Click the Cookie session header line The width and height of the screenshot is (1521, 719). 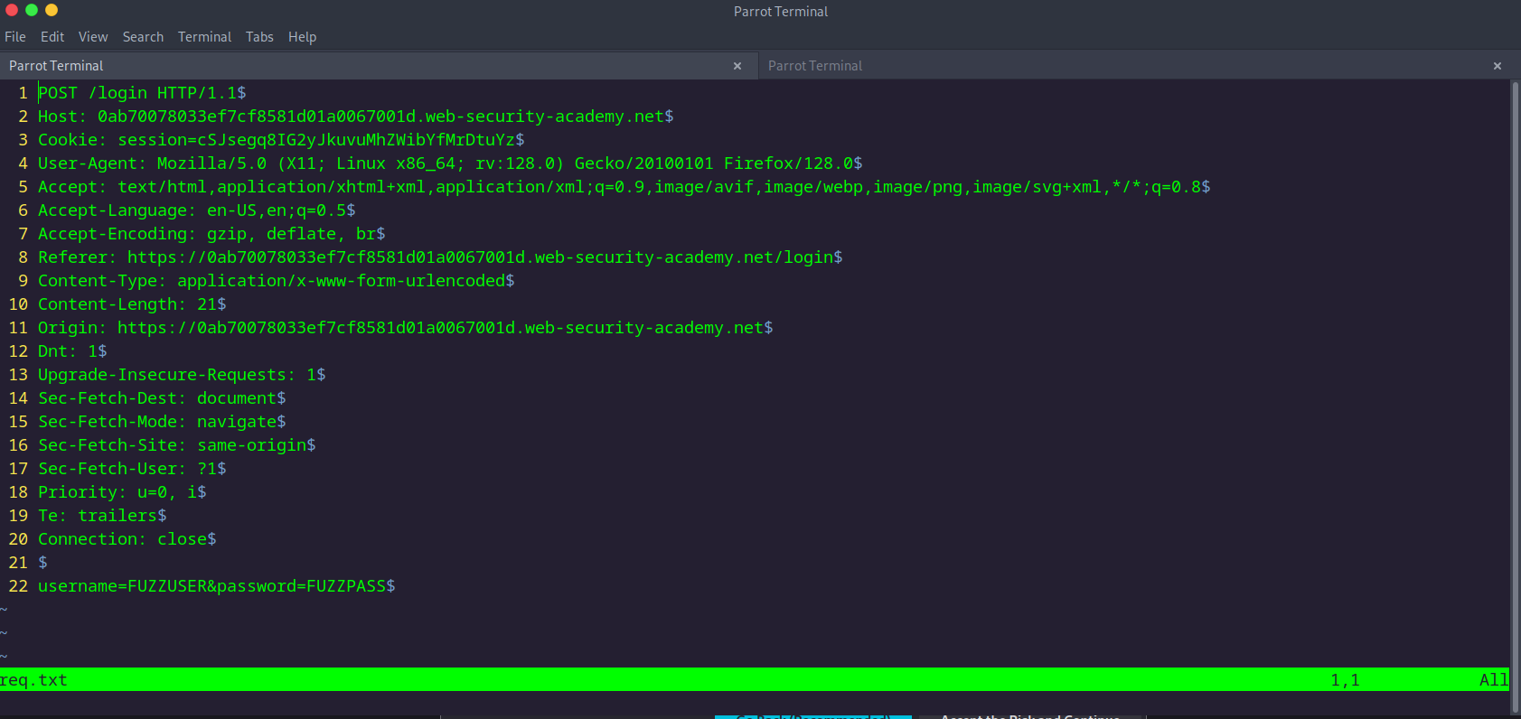click(280, 140)
